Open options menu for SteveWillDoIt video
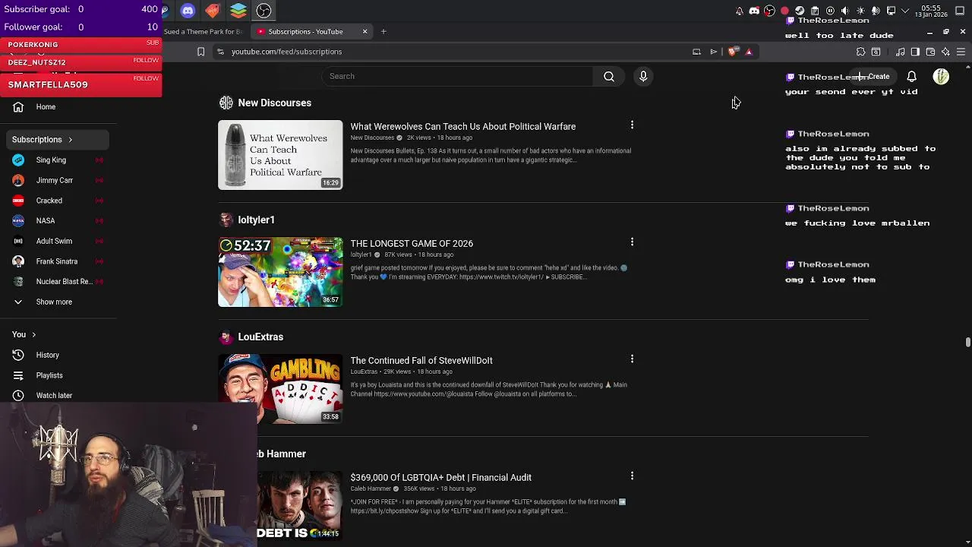This screenshot has height=547, width=972. (632, 359)
